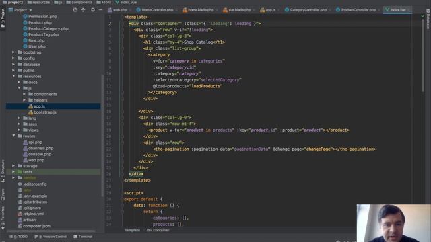The width and height of the screenshot is (431, 242).
Task: Toggle the npm tool window button
Action: [x=3, y=194]
